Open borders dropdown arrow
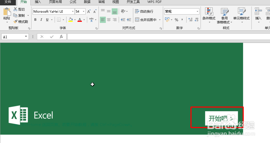Image resolution: width=270 pixels, height=143 pixels. [x=63, y=20]
